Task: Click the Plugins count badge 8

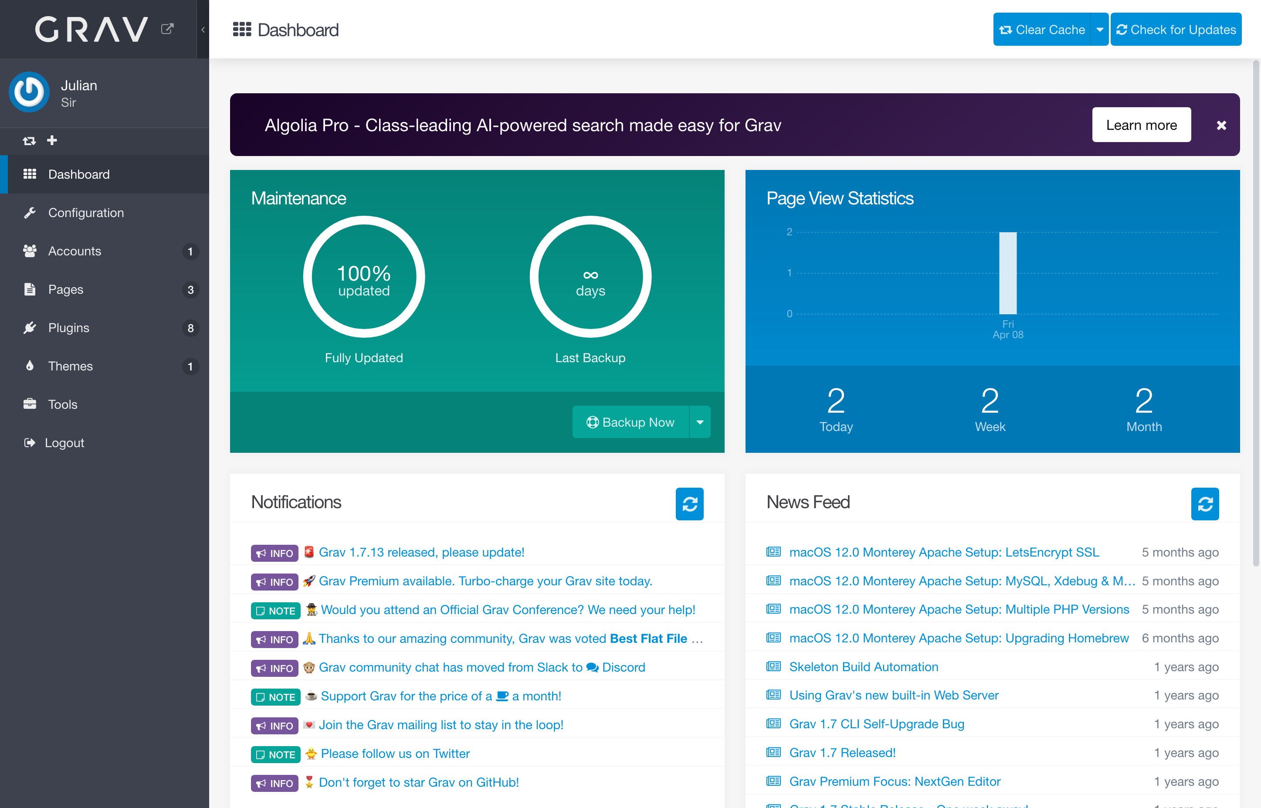Action: coord(190,328)
